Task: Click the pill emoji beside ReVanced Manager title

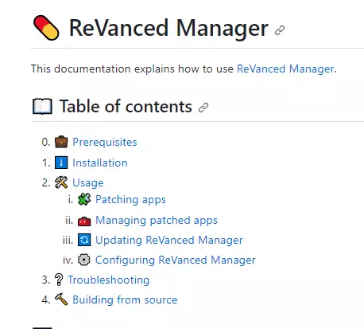Action: (x=46, y=28)
